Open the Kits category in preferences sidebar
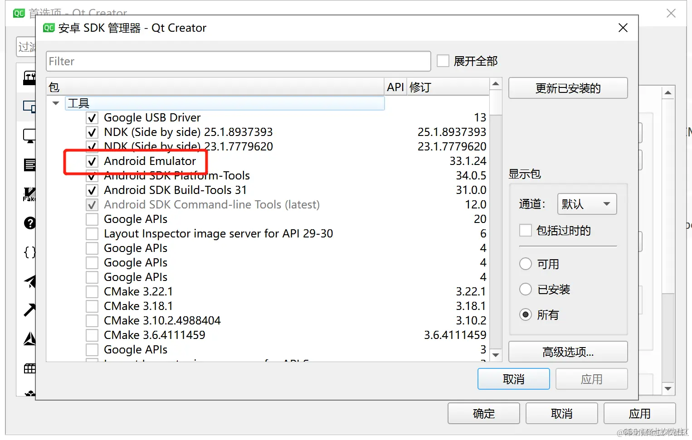Screen dimensions: 692x440 (29, 78)
